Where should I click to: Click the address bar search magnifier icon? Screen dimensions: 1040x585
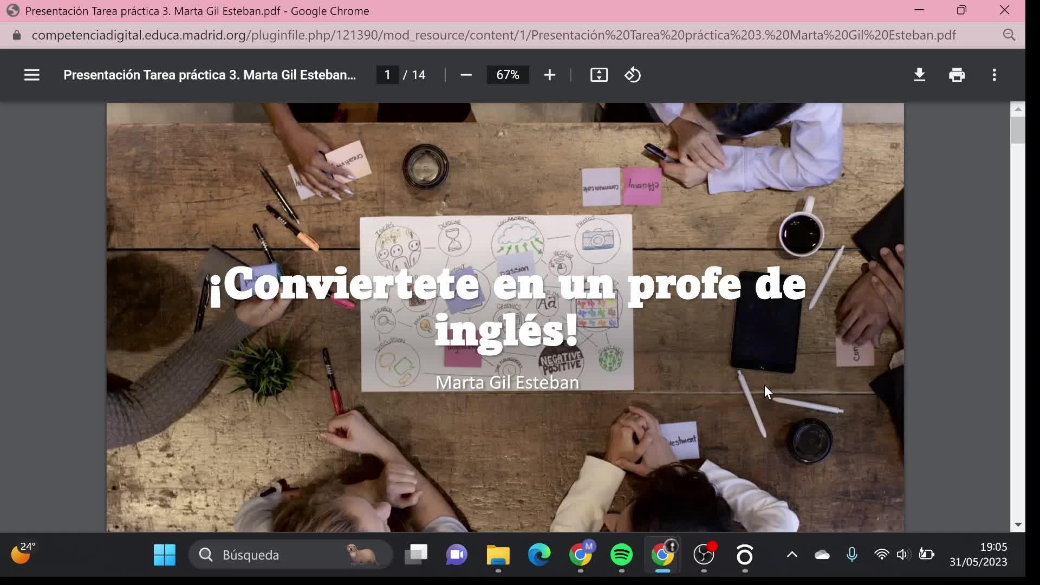(1009, 35)
